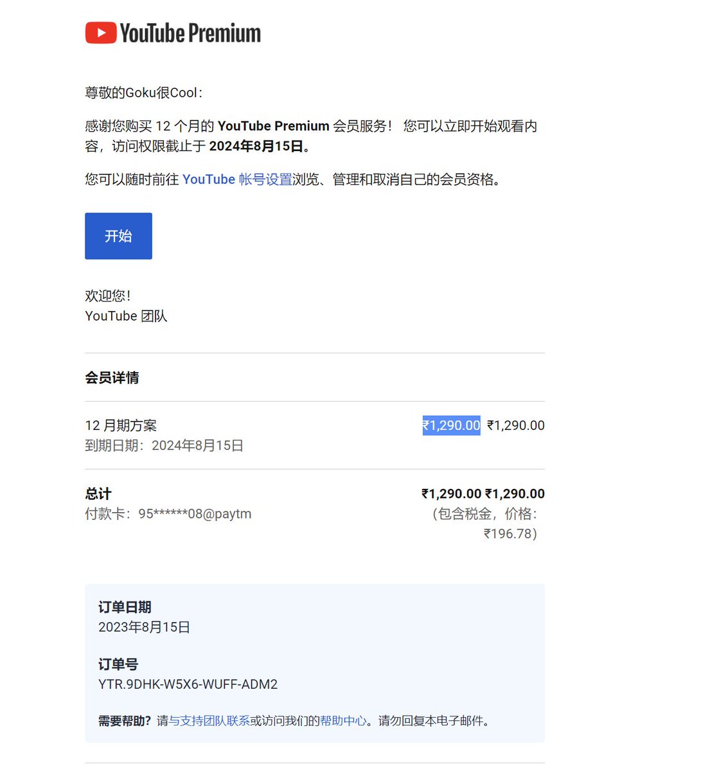
Task: Click the bold ₹1,290.00 ₹1,290.00 total amount
Action: tap(483, 493)
